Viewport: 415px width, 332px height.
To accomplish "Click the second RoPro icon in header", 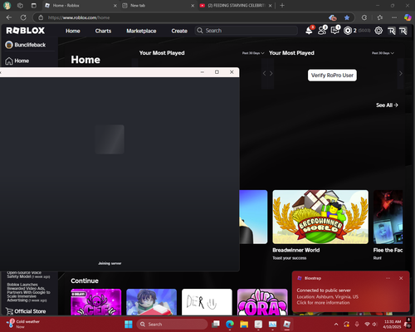I will pos(403,31).
